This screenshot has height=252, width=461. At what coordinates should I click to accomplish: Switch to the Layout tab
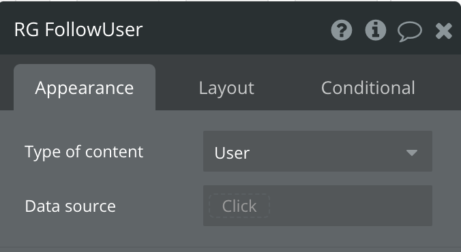pyautogui.click(x=226, y=88)
